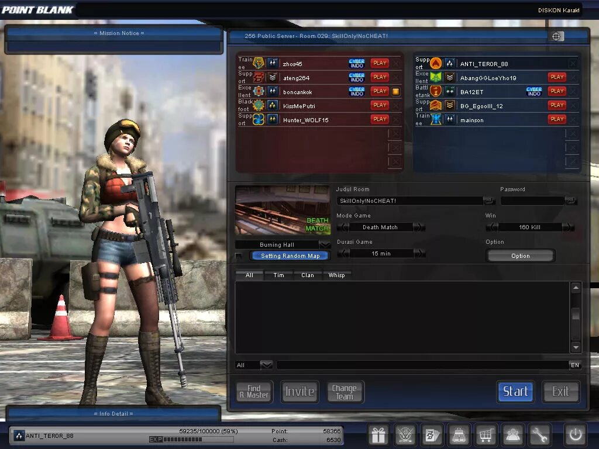Click the Judul Room title field

point(410,201)
